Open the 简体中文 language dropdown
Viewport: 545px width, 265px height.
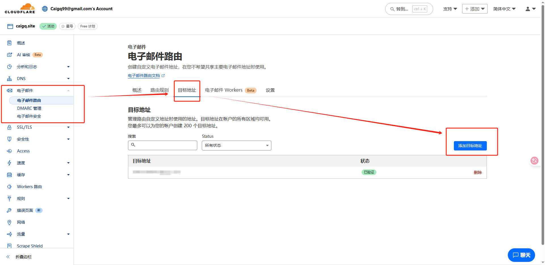tap(504, 9)
